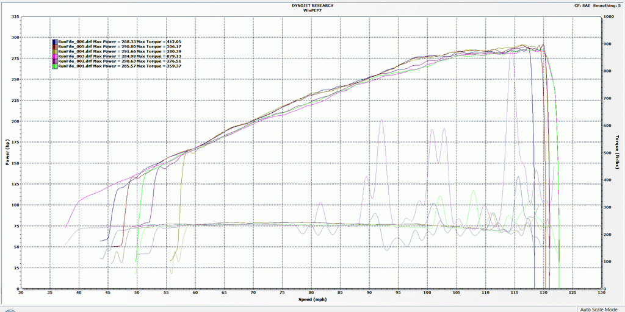This screenshot has width=625, height=312.
Task: Click the RunFile_002.drf purple color swatch
Action: (x=55, y=62)
